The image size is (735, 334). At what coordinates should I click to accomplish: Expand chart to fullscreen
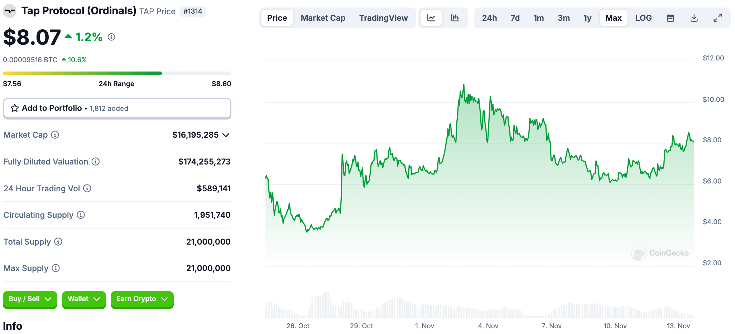coord(717,18)
